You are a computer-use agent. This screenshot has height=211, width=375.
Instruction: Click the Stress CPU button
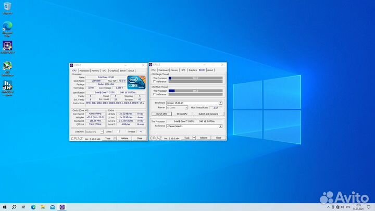(182, 114)
